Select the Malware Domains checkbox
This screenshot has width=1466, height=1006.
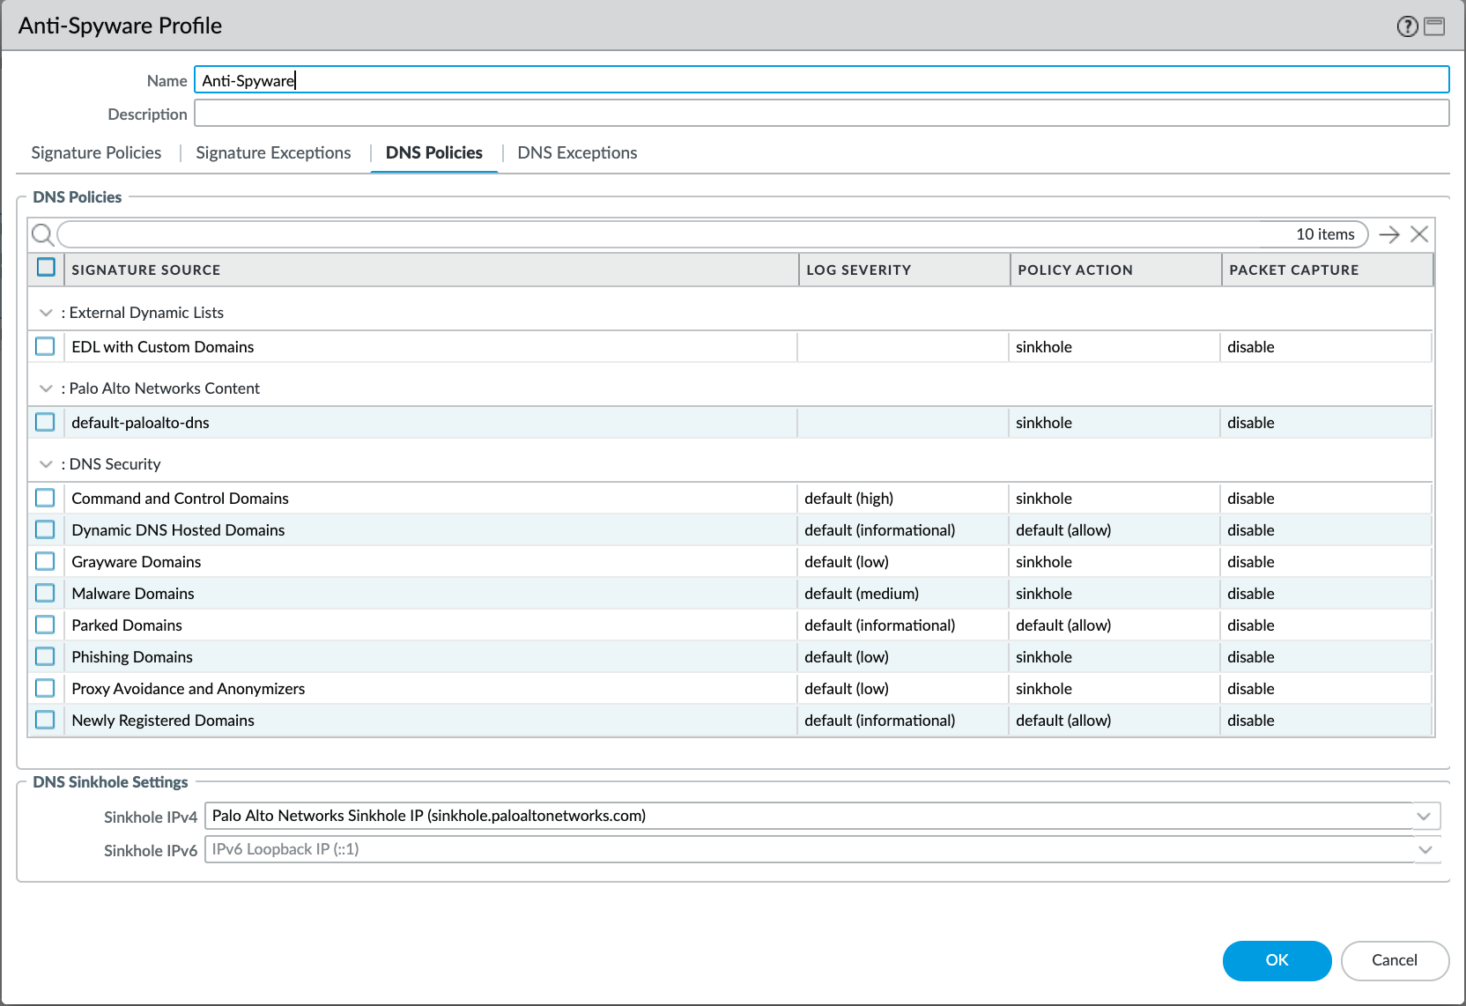[45, 593]
